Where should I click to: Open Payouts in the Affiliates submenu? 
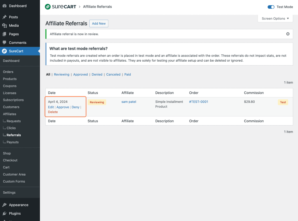click(x=13, y=142)
